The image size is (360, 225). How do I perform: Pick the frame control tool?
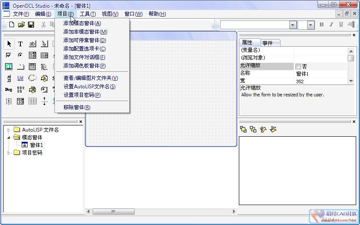[x=20, y=67]
